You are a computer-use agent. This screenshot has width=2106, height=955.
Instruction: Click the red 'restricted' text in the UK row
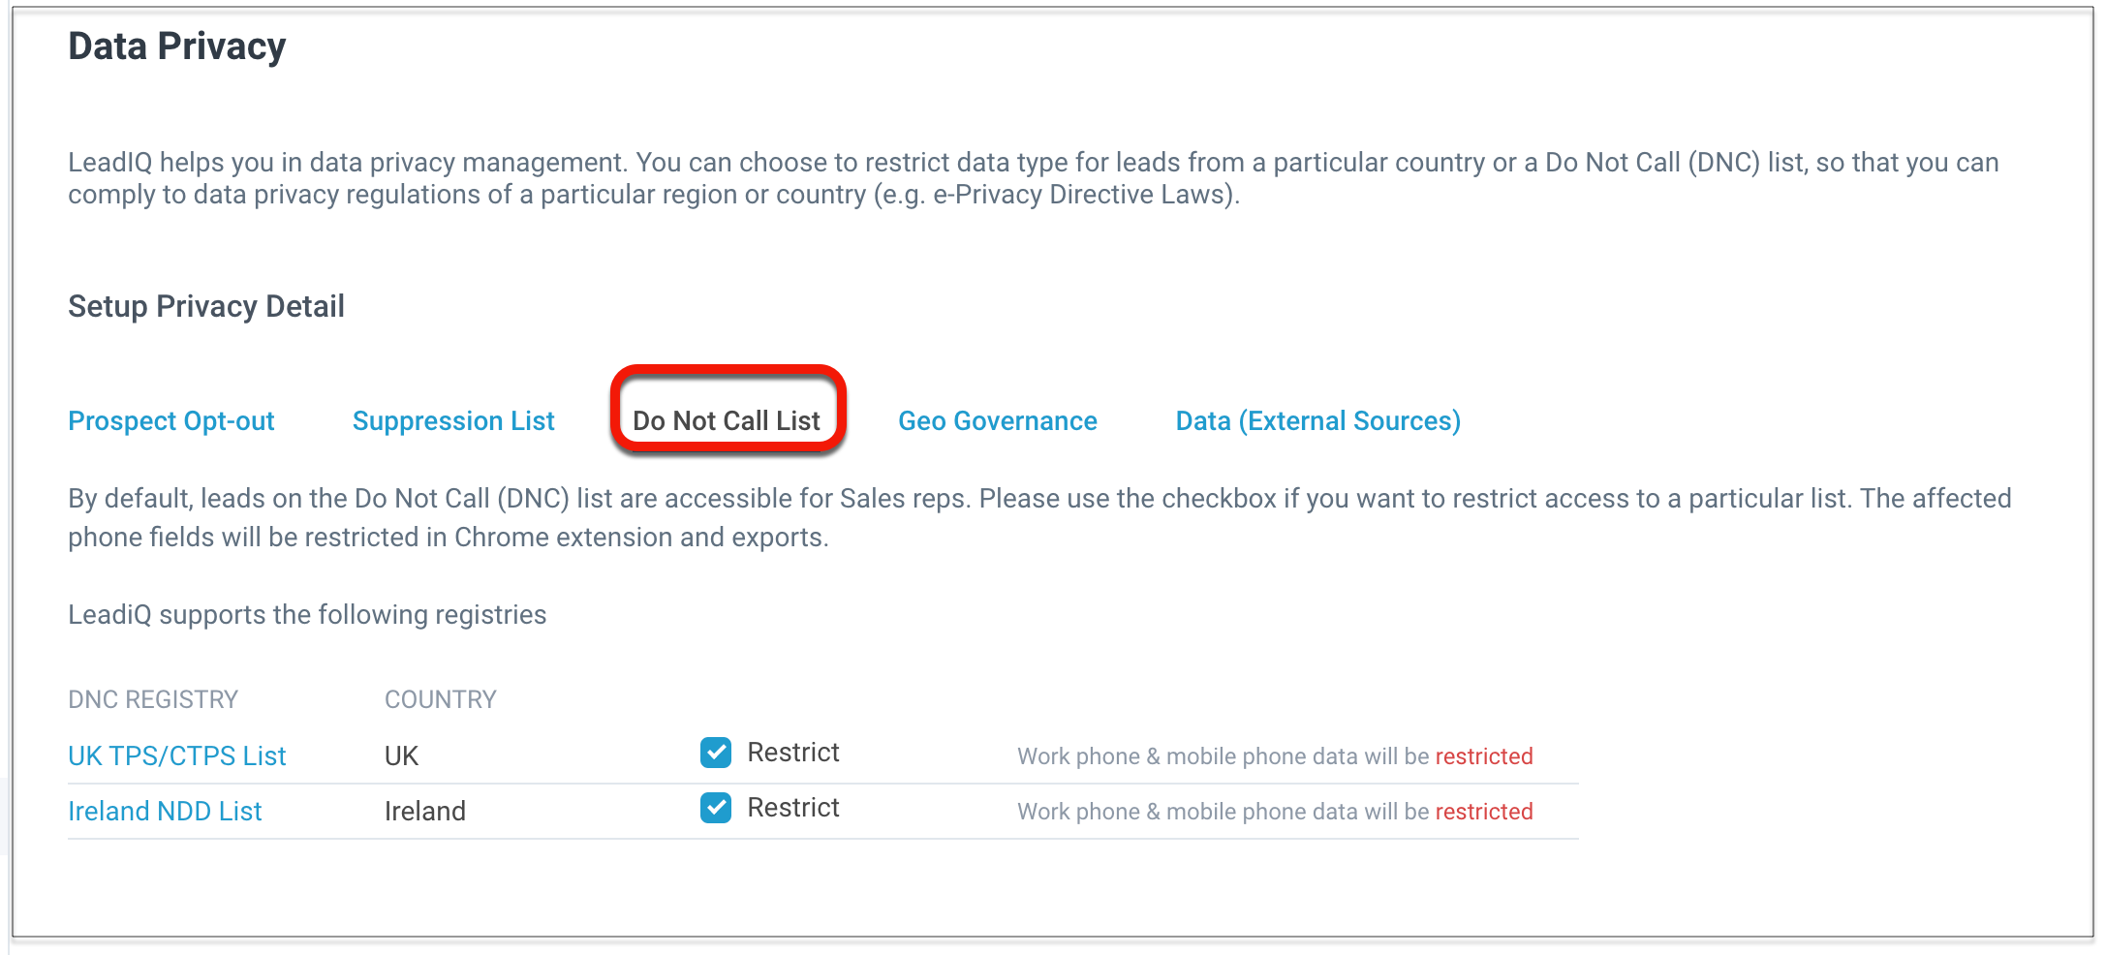(1483, 756)
